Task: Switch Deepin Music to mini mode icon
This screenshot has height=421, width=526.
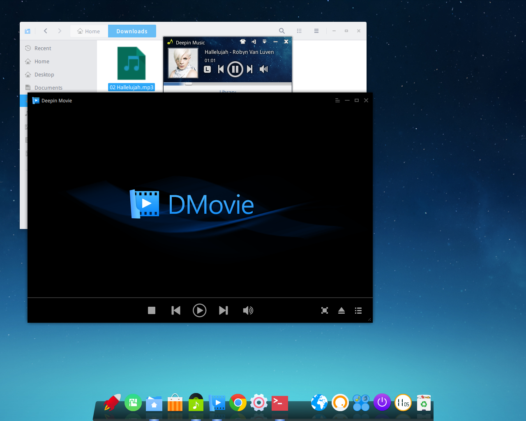Action: [x=254, y=42]
